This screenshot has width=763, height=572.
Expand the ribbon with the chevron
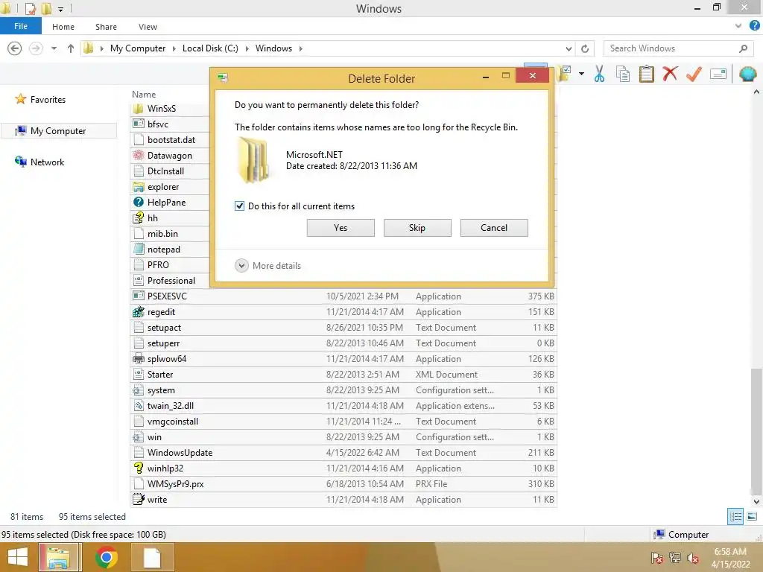pyautogui.click(x=738, y=26)
